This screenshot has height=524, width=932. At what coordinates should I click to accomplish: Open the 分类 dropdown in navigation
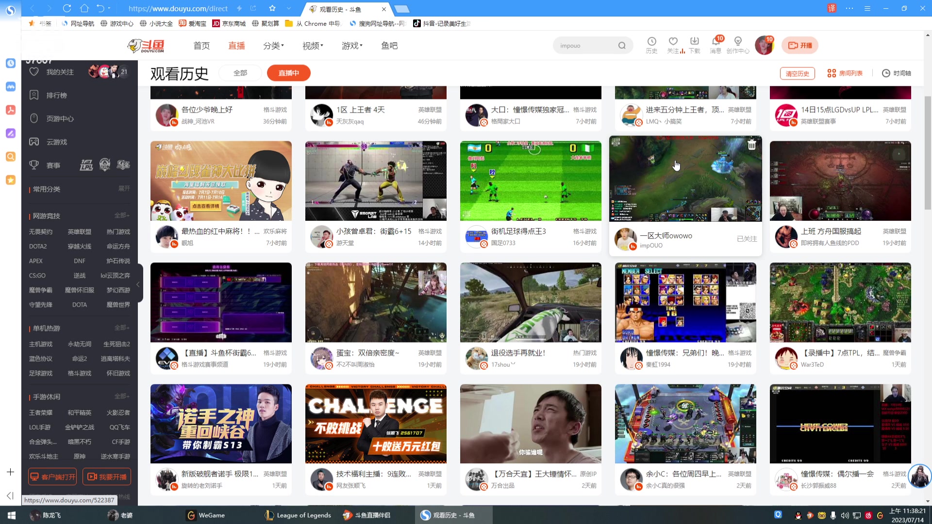pos(273,46)
